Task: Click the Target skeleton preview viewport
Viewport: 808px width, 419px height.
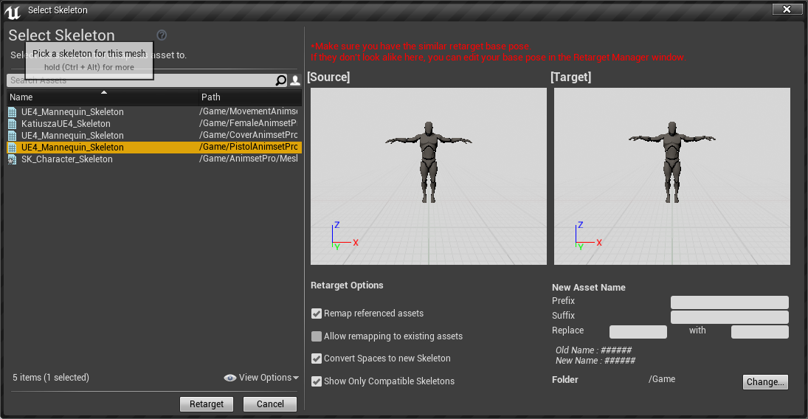Action: (x=672, y=176)
